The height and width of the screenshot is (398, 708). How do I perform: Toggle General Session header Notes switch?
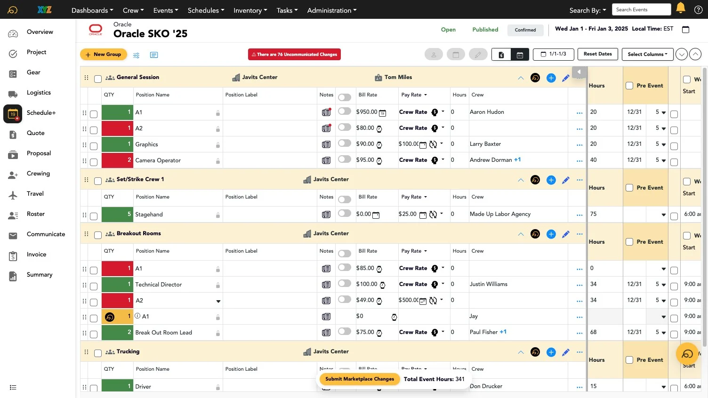tap(345, 97)
